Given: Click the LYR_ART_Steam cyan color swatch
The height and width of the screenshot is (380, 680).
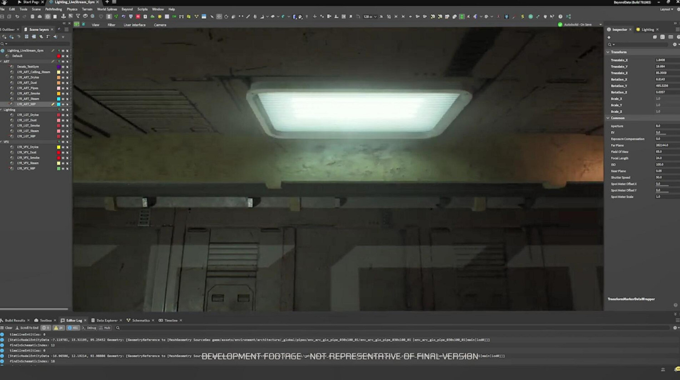Looking at the screenshot, I should click(x=58, y=99).
